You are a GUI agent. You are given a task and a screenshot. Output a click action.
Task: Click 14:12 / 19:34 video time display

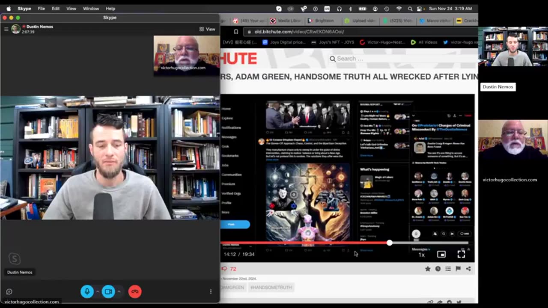[x=239, y=254]
